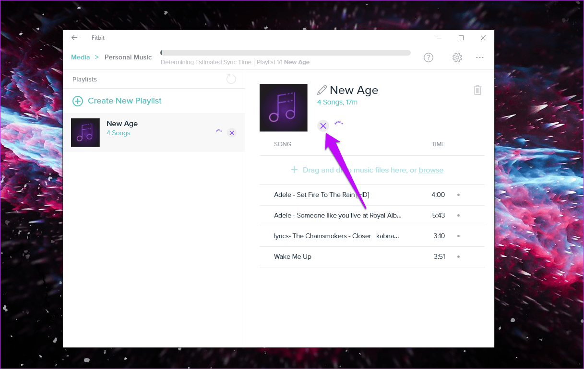Screen dimensions: 584x369
Task: Click the plus icon for Create New Playlist
Action: pos(77,101)
